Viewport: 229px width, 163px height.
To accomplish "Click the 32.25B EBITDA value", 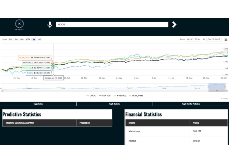I will [197, 141].
